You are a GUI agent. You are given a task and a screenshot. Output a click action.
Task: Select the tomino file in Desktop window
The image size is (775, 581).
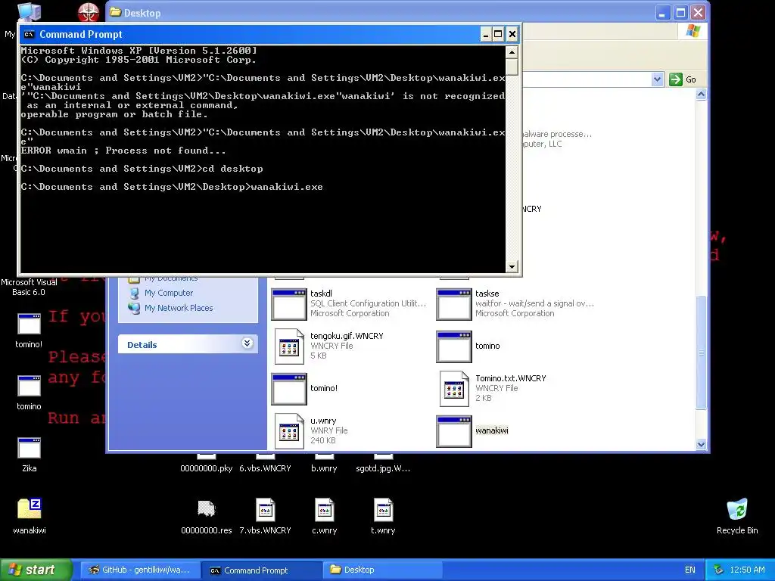point(454,346)
